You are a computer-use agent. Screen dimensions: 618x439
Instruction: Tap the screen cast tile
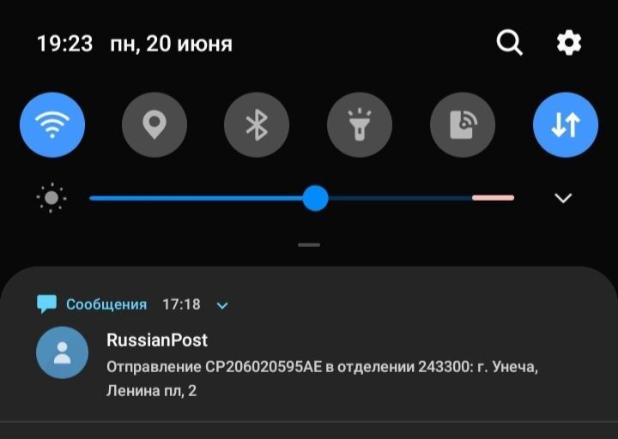tap(463, 125)
